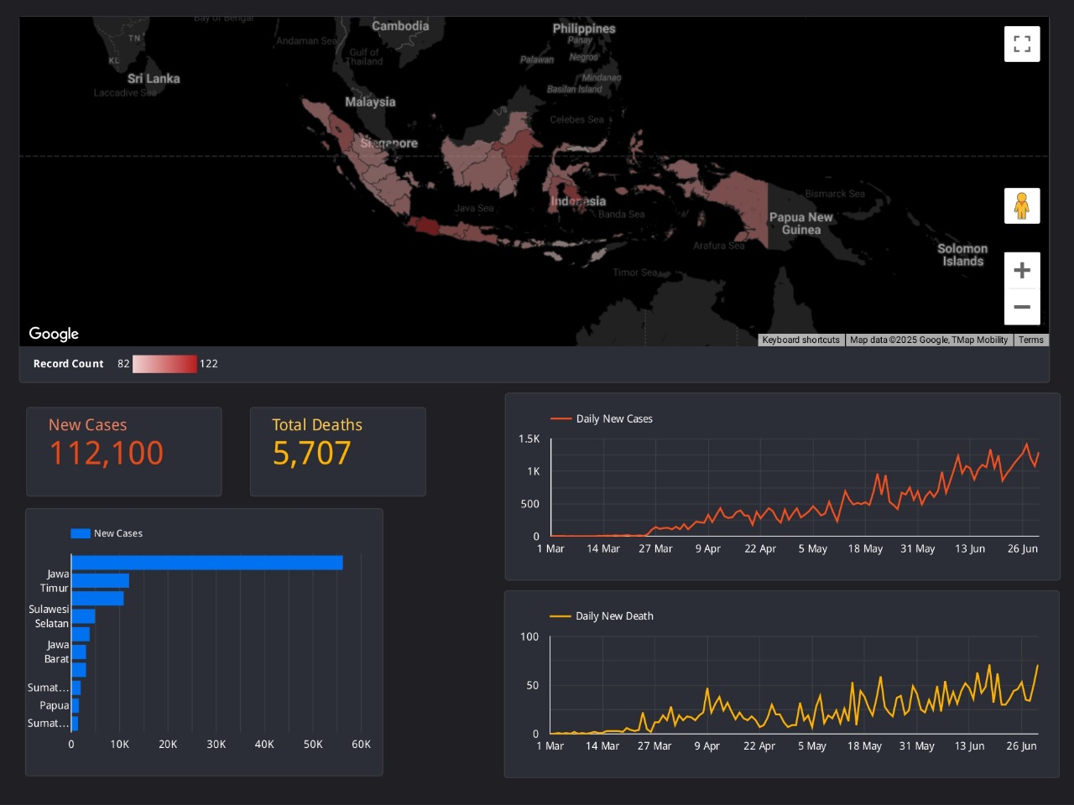Click Papua New Guinea map label
1074x805 pixels.
800,223
